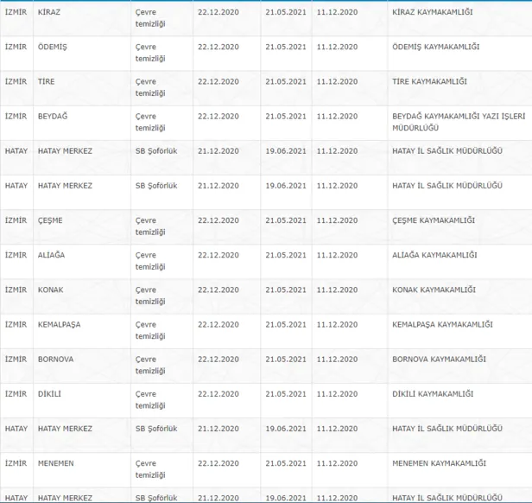This screenshot has width=532, height=503.
Task: Select the ALİAĞA KAYMAKAMLIĞI institution cell
Action: 434,255
